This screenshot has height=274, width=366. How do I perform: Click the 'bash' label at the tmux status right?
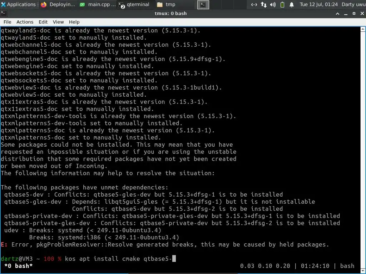(347, 266)
